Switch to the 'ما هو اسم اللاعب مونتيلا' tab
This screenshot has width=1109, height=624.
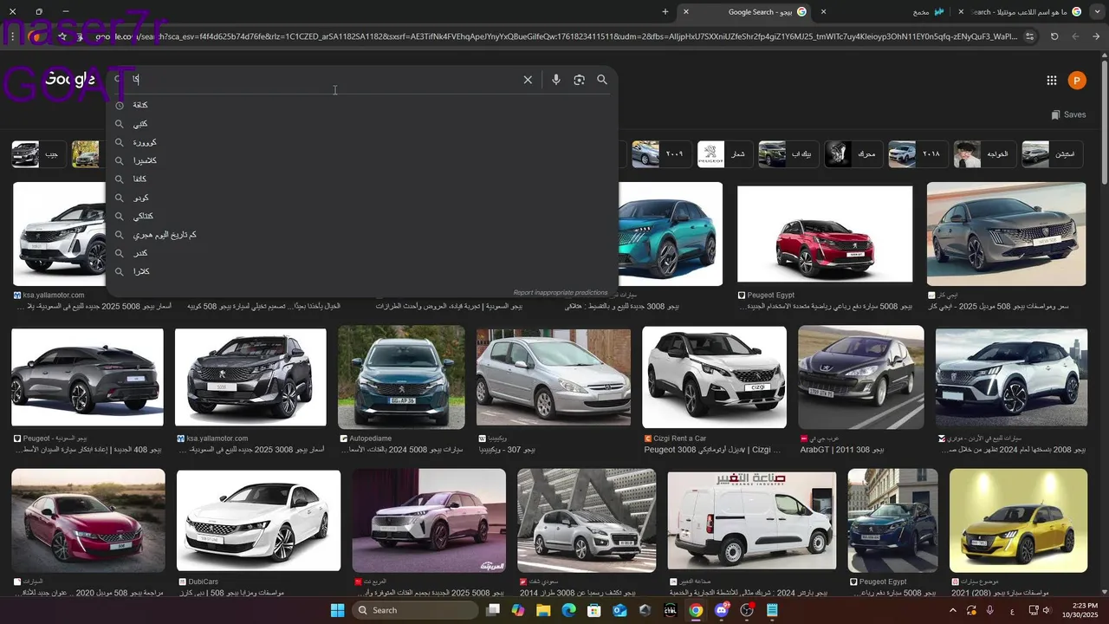tap(1022, 12)
